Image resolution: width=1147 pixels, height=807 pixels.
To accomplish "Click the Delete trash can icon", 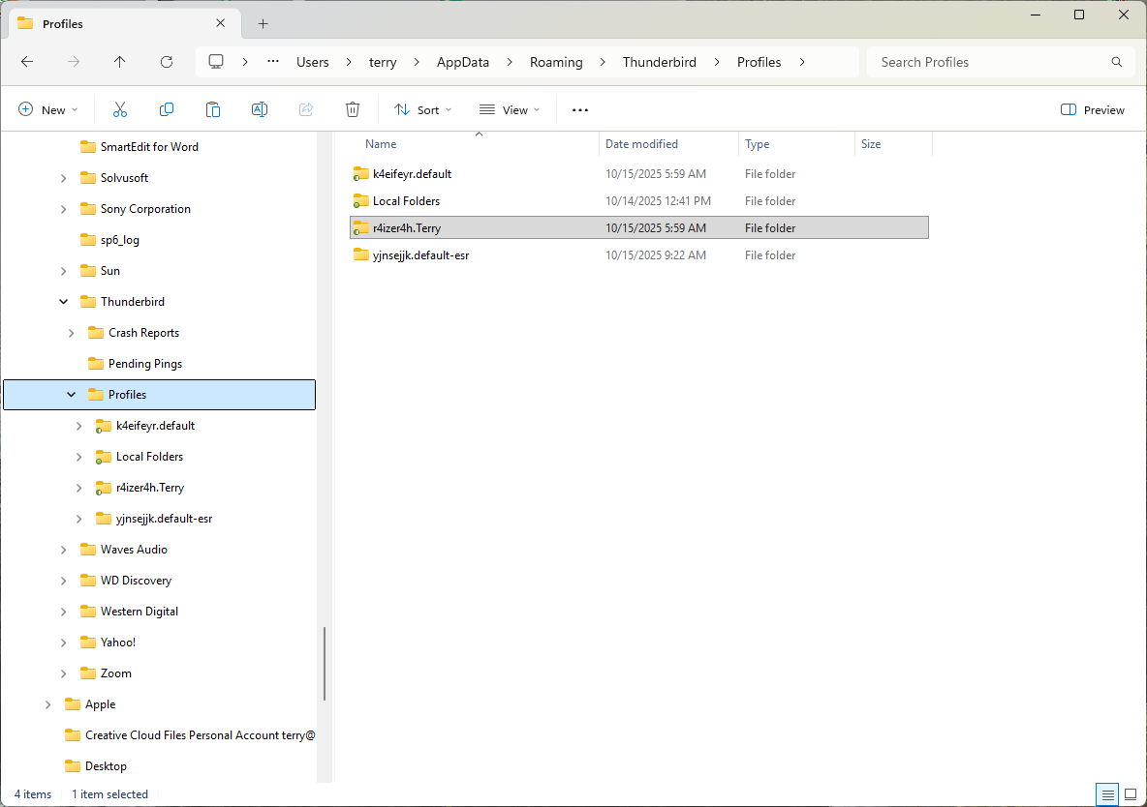I will click(353, 110).
